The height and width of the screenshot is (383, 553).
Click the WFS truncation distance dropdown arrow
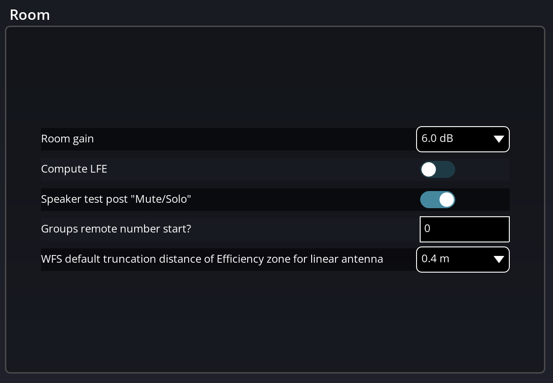click(x=499, y=260)
